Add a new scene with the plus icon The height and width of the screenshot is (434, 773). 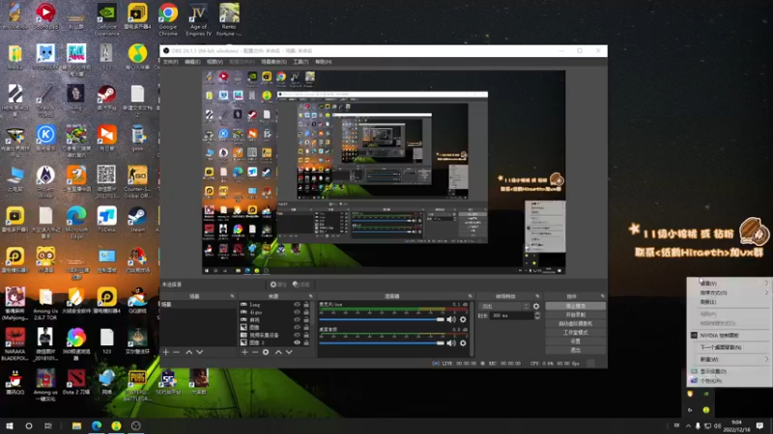click(166, 352)
